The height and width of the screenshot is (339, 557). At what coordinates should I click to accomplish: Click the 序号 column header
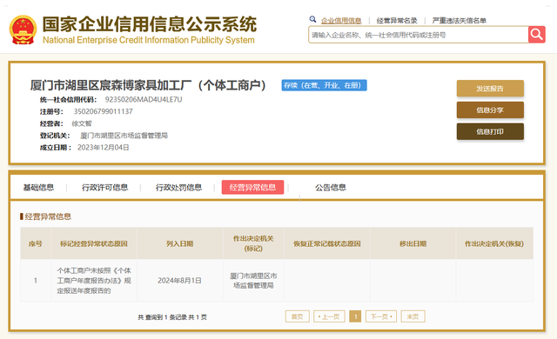pyautogui.click(x=36, y=243)
